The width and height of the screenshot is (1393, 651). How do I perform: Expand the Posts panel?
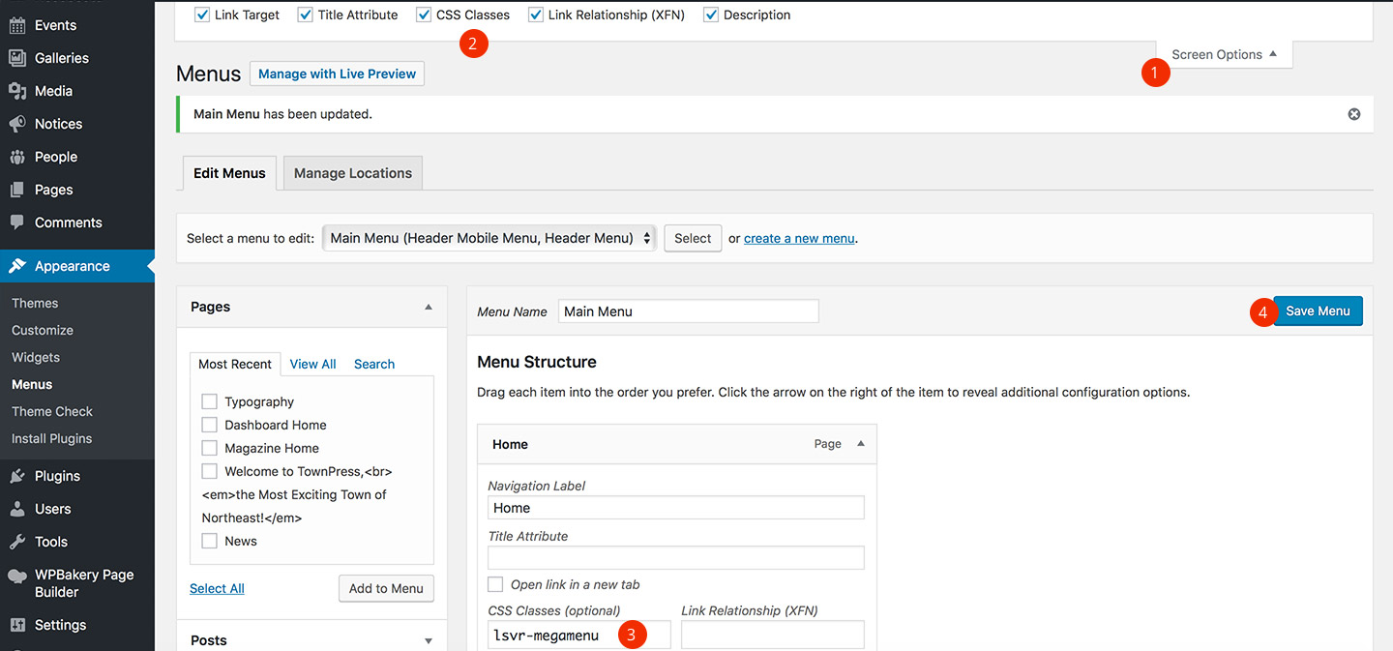[428, 640]
